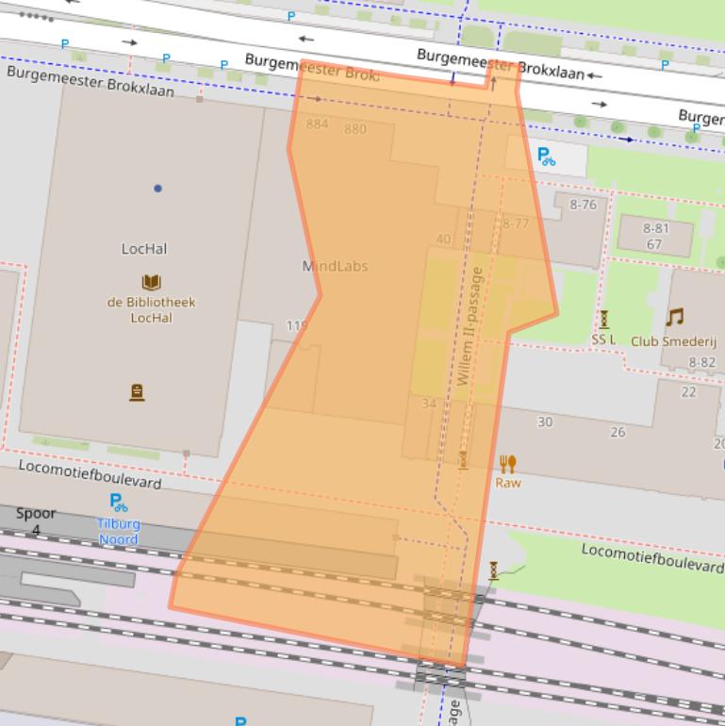Select the Spoor 4 platform label

[x=36, y=521]
